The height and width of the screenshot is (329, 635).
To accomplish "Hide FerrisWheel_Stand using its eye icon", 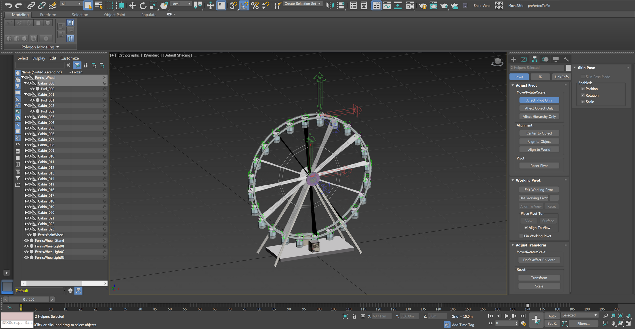I will tap(26, 241).
